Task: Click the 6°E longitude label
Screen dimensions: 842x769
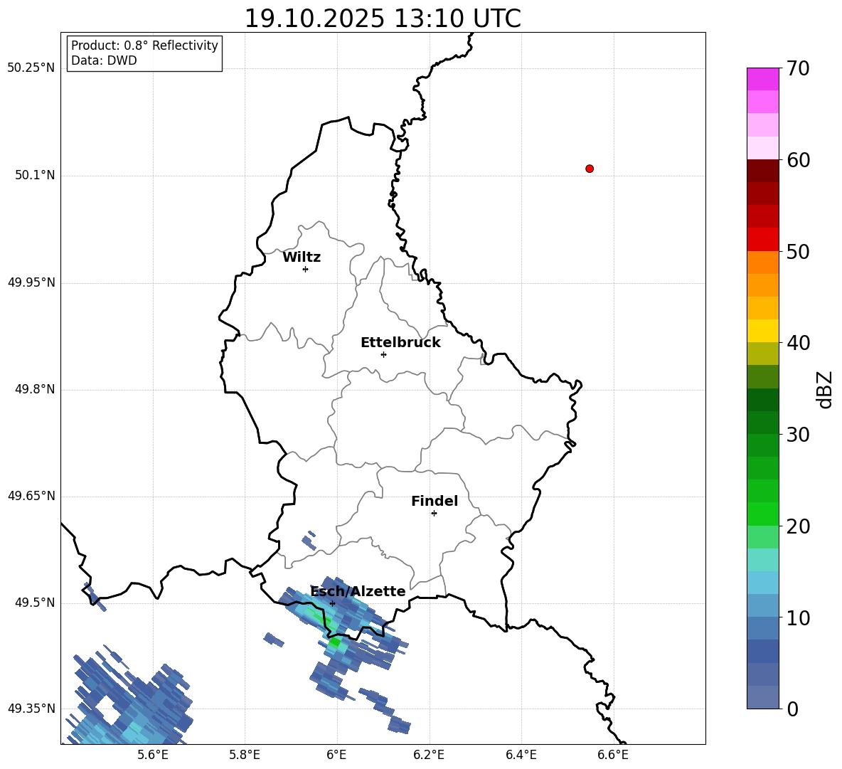Action: coord(336,755)
